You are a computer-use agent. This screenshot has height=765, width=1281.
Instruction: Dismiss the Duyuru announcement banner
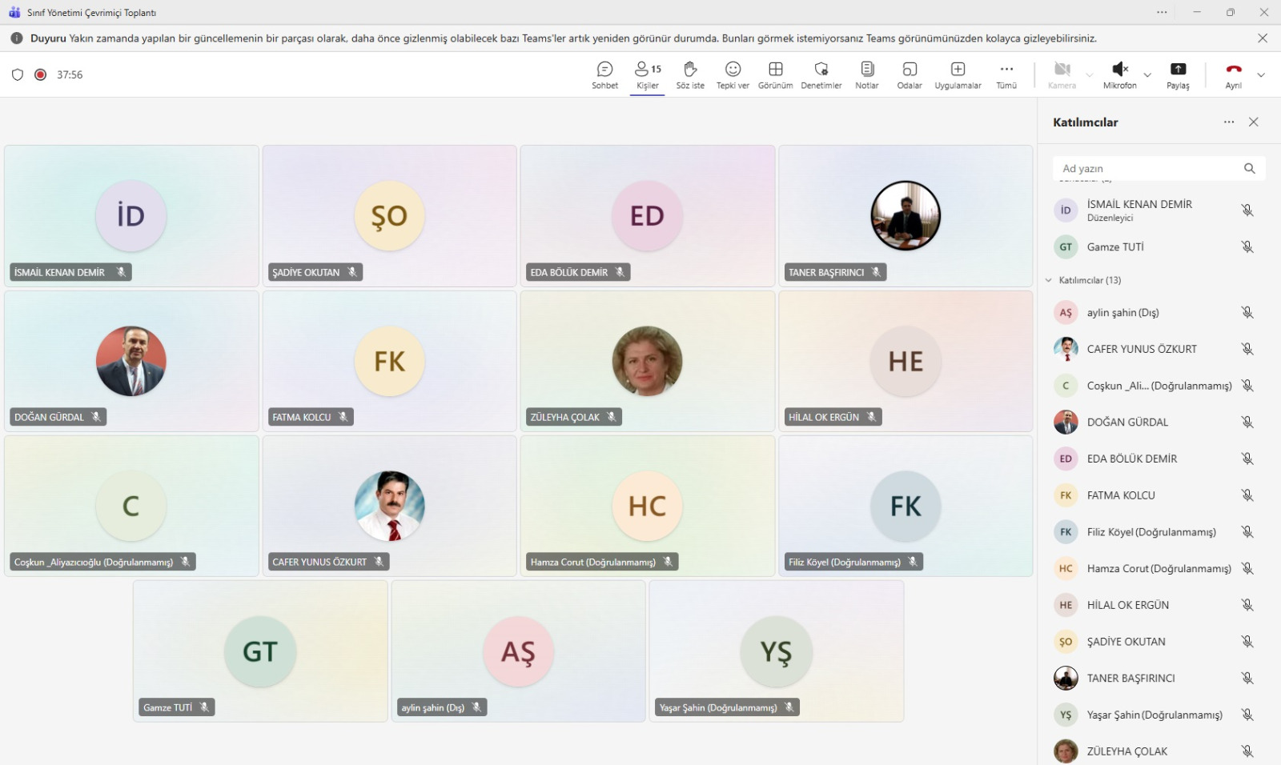click(x=1263, y=38)
